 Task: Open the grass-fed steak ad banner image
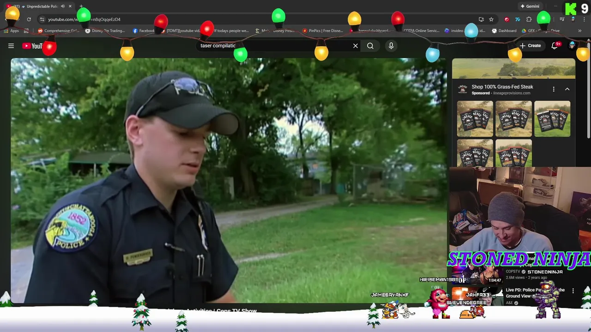513,69
